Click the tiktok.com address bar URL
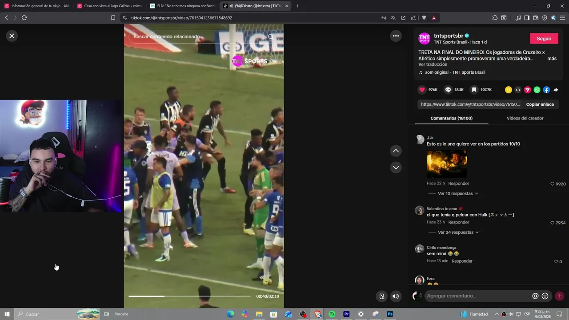 [181, 18]
